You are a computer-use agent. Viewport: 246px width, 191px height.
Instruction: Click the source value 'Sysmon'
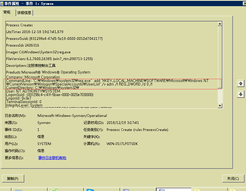point(44,123)
